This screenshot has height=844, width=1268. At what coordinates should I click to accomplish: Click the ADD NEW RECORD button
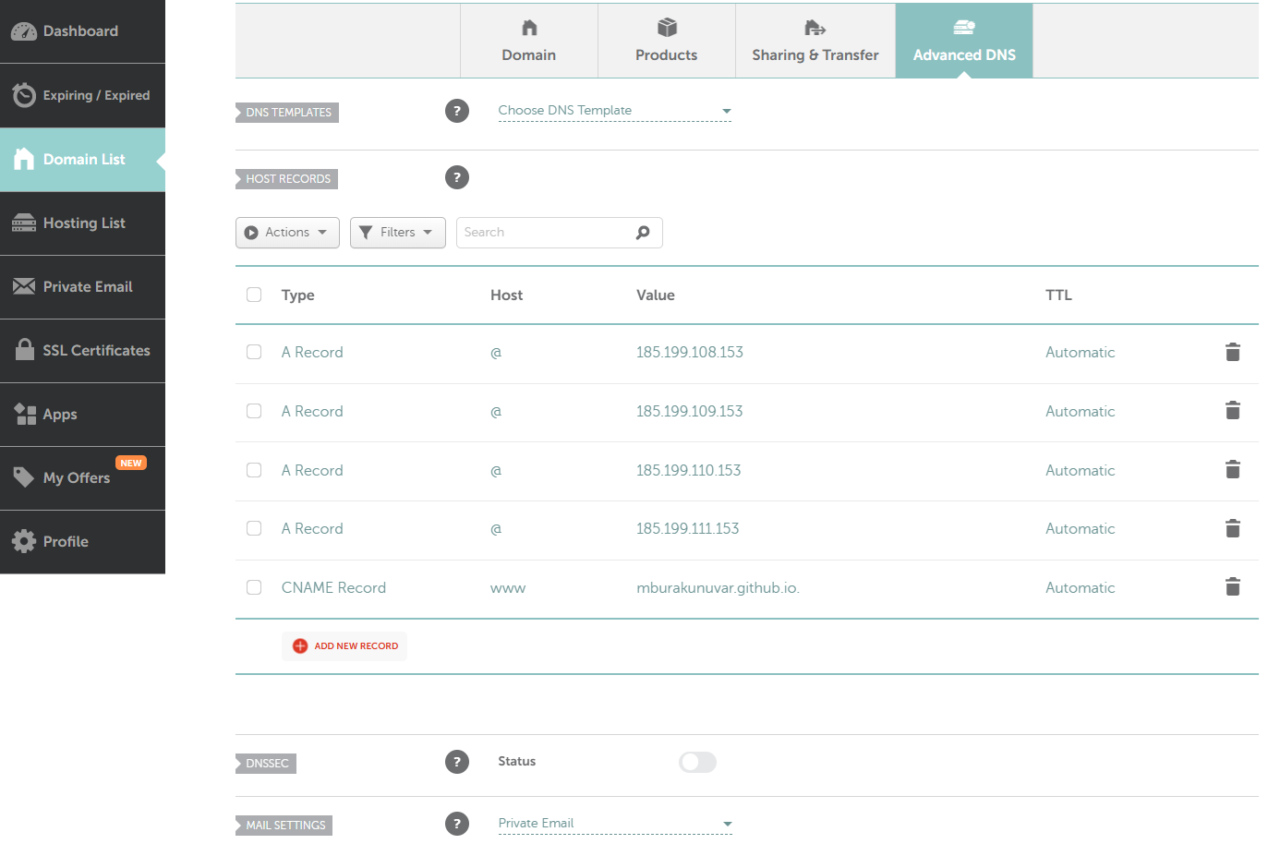(344, 645)
